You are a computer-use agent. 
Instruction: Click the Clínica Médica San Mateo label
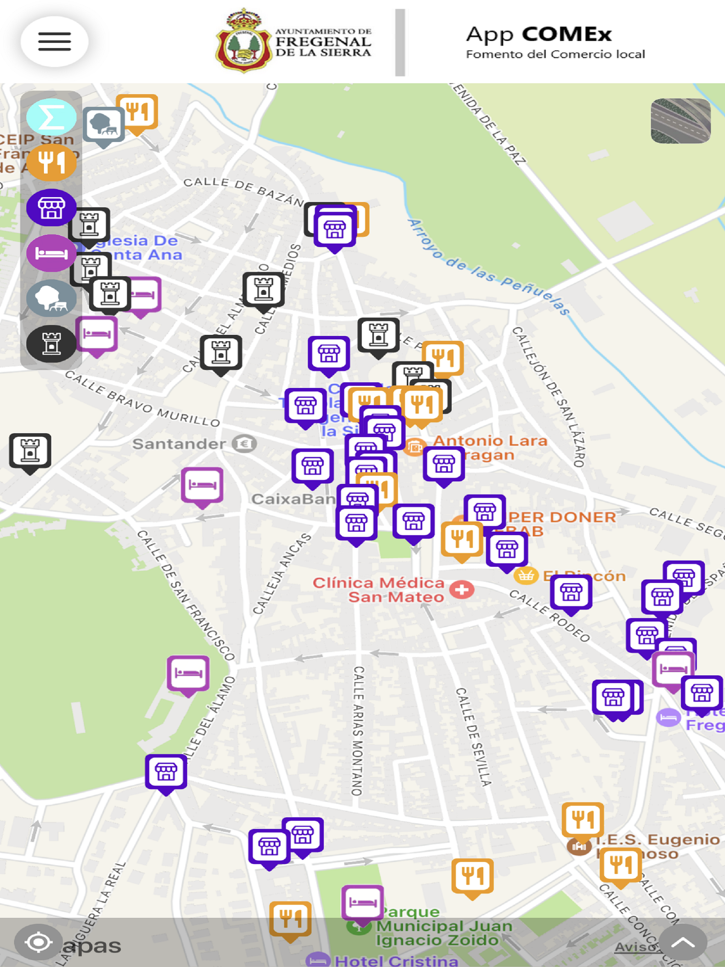tap(379, 590)
